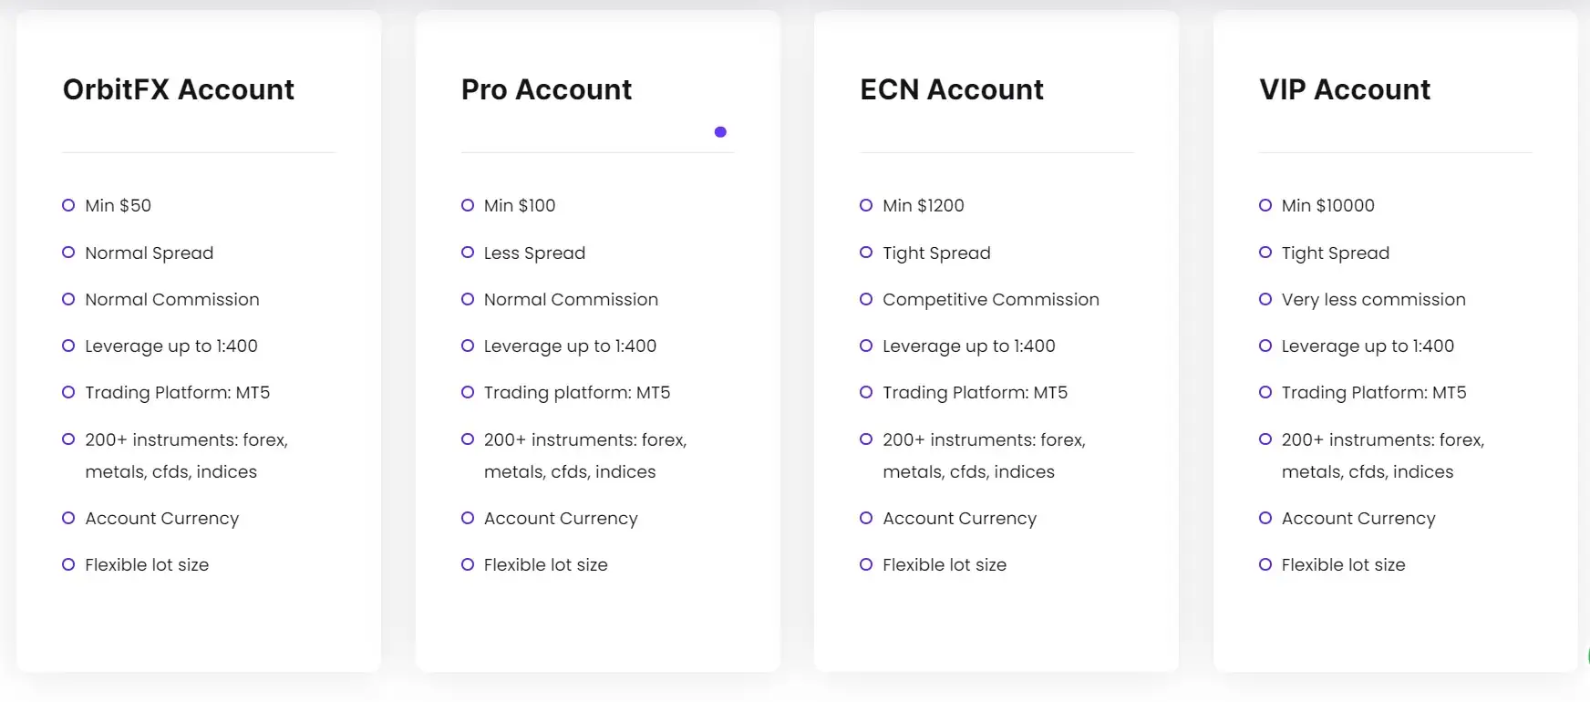Select the Pro Account heading
This screenshot has width=1590, height=702.
[x=546, y=89]
